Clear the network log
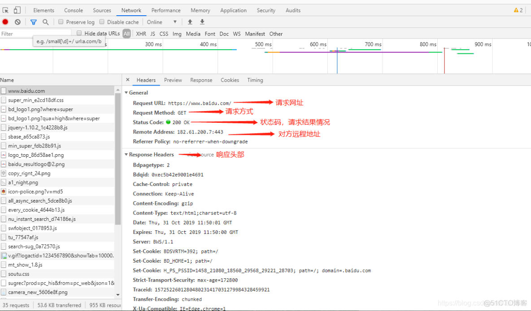Screen dimensions: 531x311 pyautogui.click(x=17, y=22)
